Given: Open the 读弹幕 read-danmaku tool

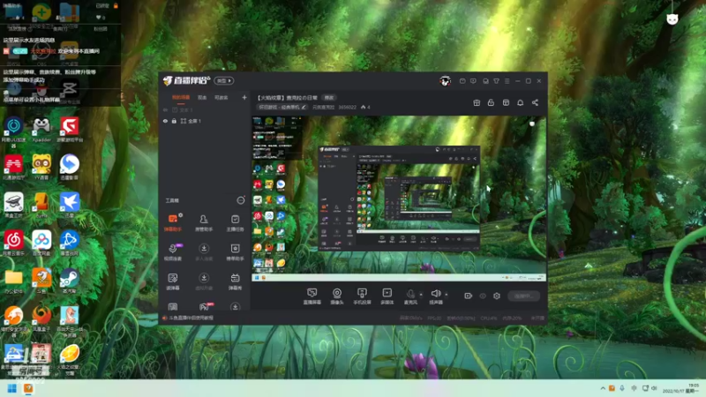Looking at the screenshot, I should point(173,281).
